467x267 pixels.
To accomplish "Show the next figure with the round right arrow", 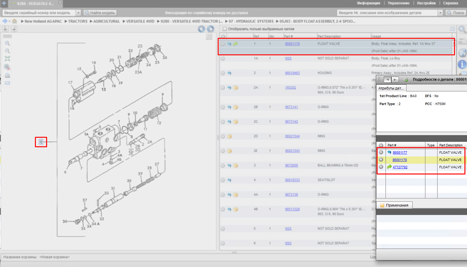I will tap(210, 29).
